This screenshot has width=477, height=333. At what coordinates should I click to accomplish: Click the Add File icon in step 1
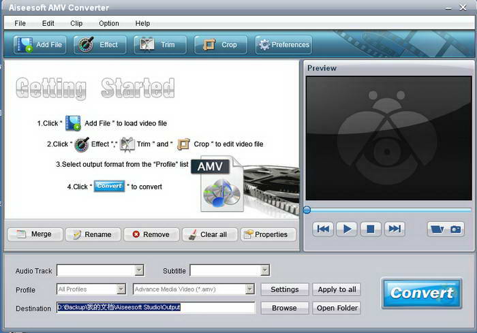(73, 123)
